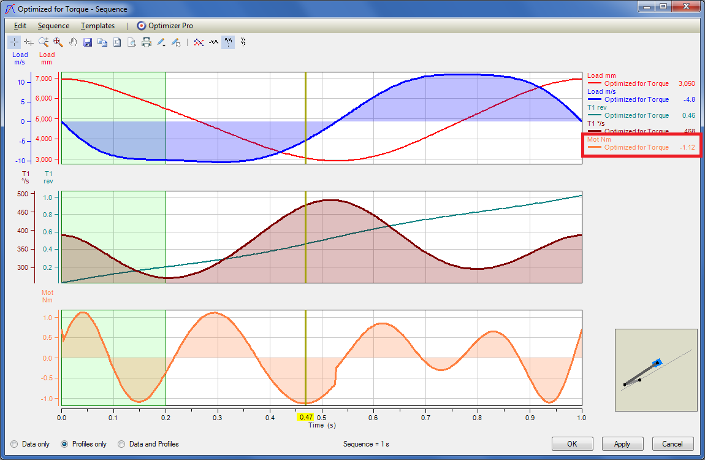The image size is (705, 460).
Task: Click the save floppy disk icon
Action: 88,42
